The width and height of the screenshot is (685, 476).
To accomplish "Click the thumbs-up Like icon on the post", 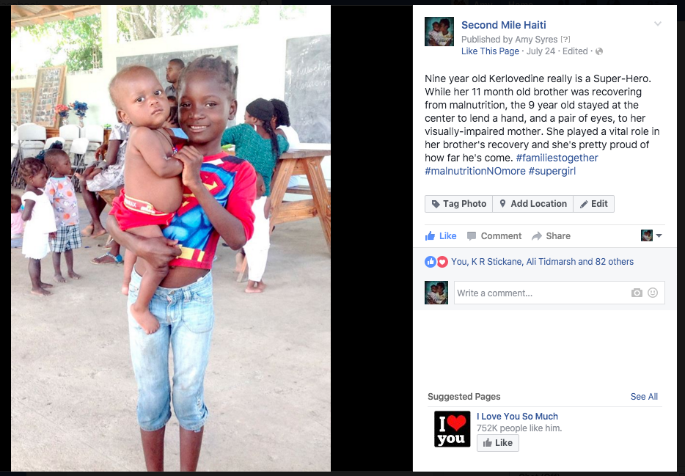I will point(430,236).
